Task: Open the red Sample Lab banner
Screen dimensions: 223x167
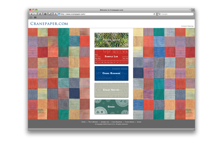Action: [x=111, y=57]
